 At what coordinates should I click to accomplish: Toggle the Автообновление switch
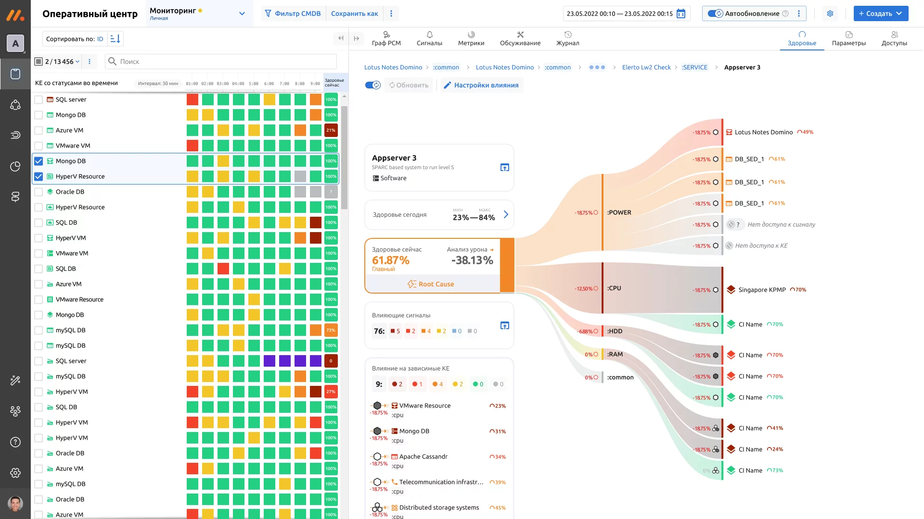pos(715,13)
